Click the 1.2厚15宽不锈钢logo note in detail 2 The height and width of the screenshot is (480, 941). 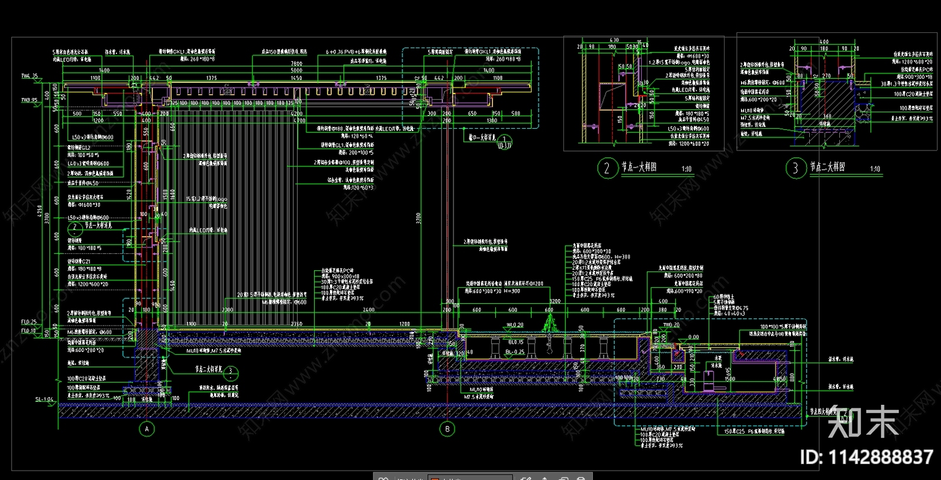(x=679, y=62)
